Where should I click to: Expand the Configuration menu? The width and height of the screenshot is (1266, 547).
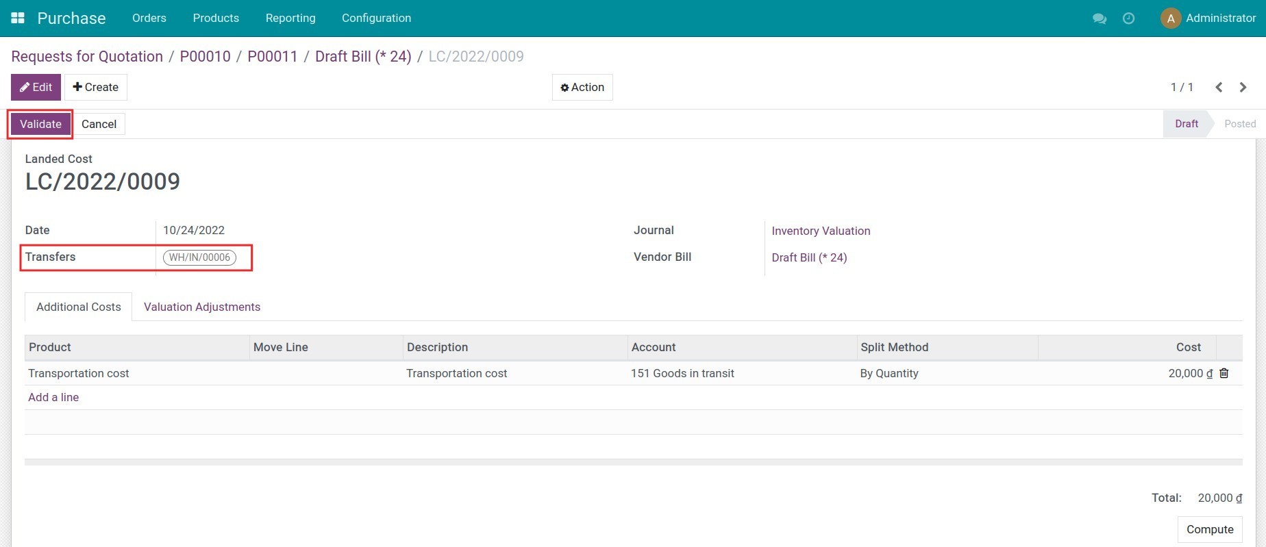pos(376,18)
